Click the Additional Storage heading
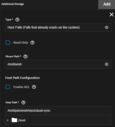 13,4
